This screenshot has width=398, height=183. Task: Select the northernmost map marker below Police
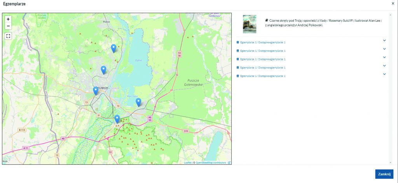113,48
